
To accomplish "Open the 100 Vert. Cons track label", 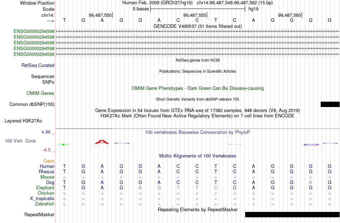I will (20, 141).
